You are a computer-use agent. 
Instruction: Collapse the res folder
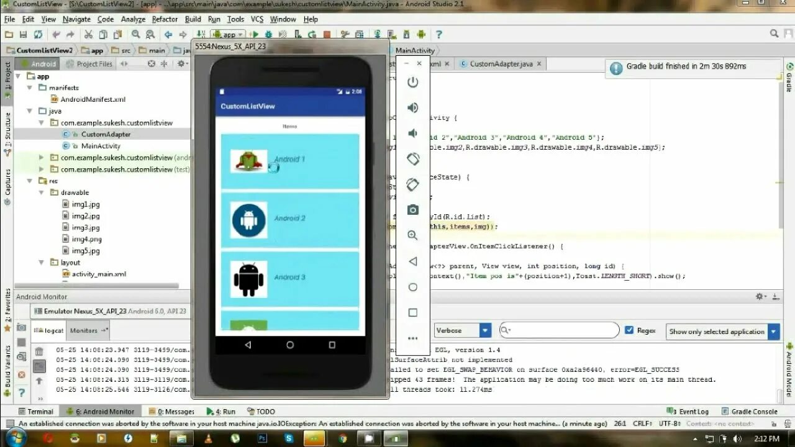[x=29, y=181]
